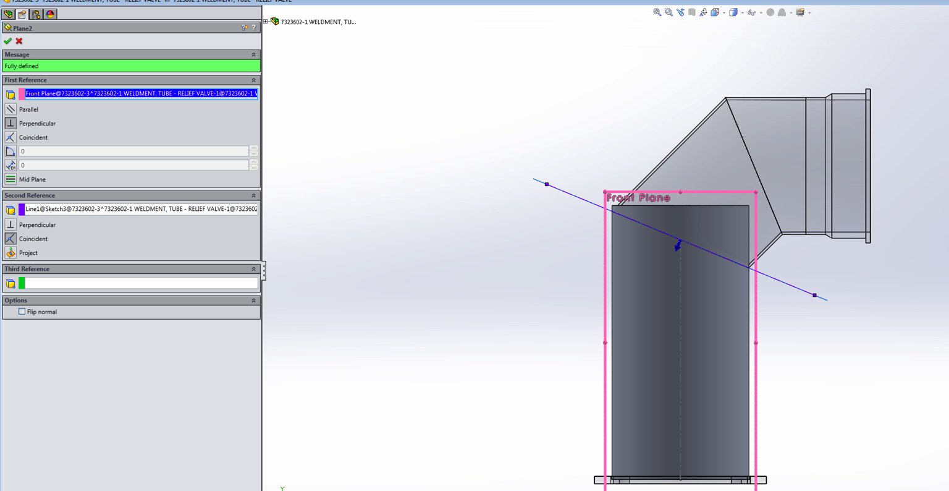
Task: Toggle Project constraint in Second Reference
Action: pos(11,252)
